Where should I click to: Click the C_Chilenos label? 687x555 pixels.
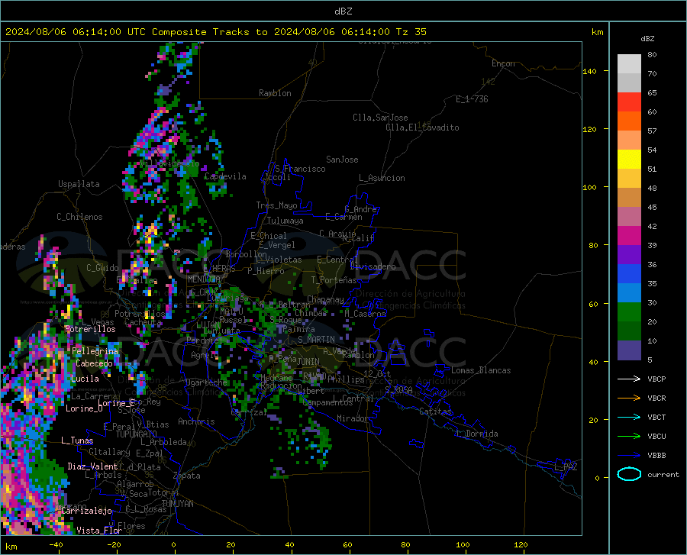coord(79,217)
